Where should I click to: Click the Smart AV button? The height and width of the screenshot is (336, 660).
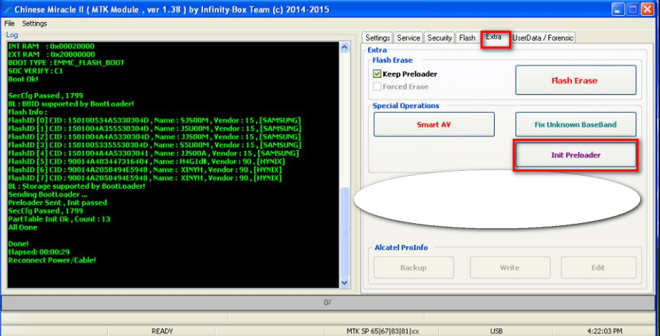pyautogui.click(x=434, y=124)
